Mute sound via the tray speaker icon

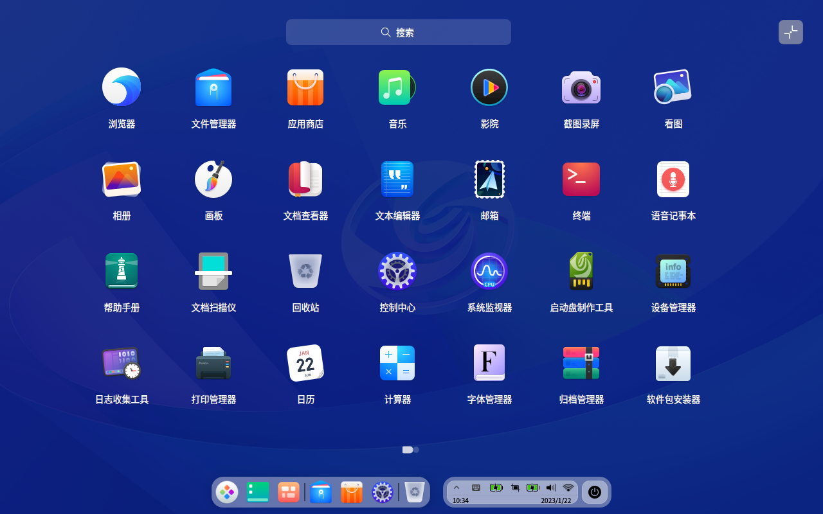pyautogui.click(x=550, y=488)
